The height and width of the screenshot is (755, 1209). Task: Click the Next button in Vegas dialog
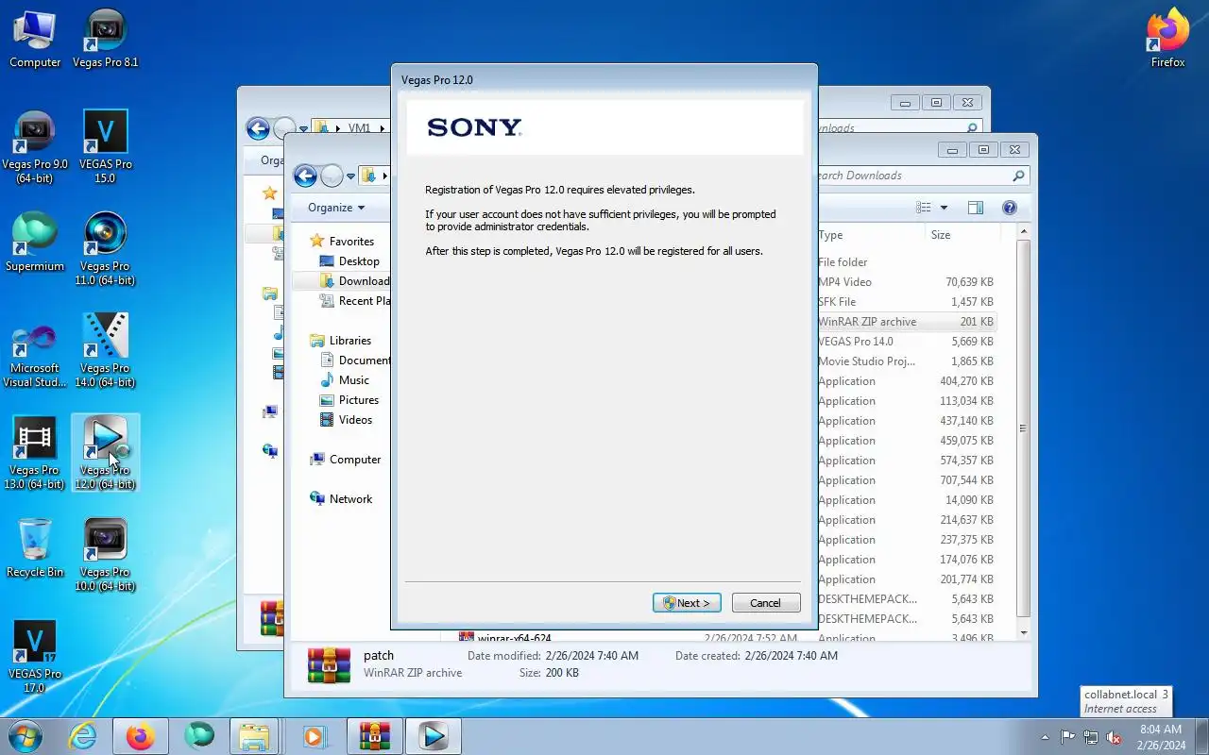(687, 603)
